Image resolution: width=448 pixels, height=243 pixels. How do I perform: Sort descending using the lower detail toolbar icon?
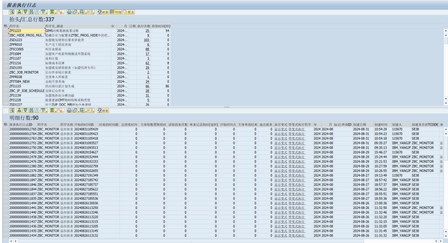[x=25, y=110]
